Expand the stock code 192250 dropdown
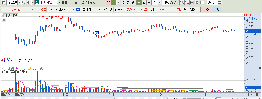This screenshot has height=99, width=262. pyautogui.click(x=19, y=2)
